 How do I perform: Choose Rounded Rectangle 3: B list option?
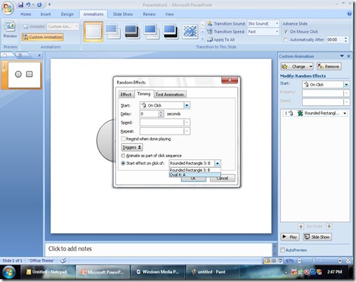coord(195,170)
